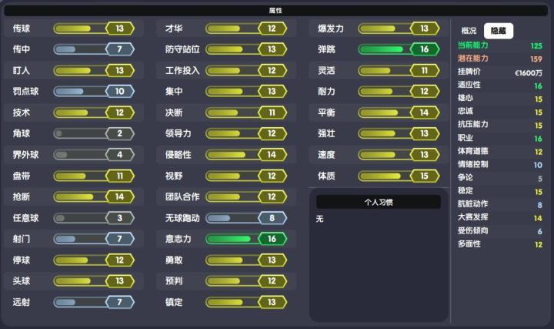Select the 隐藏 tab
Screen dimensions: 554x329
coord(498,31)
